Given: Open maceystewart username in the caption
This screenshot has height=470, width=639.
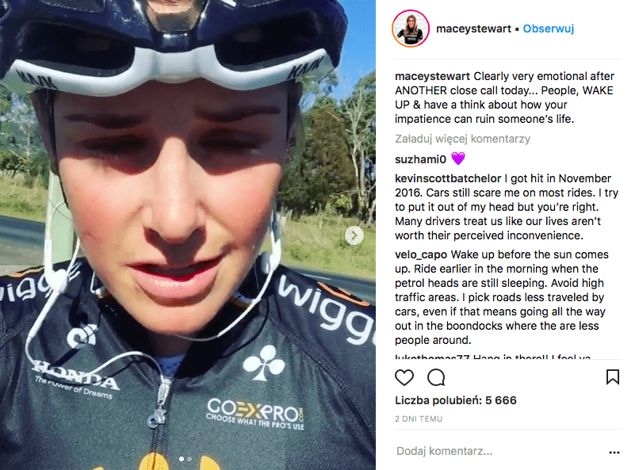Looking at the screenshot, I should 433,77.
